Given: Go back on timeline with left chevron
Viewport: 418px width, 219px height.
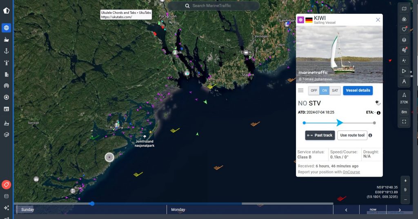Looking at the screenshot, I should coord(346,210).
